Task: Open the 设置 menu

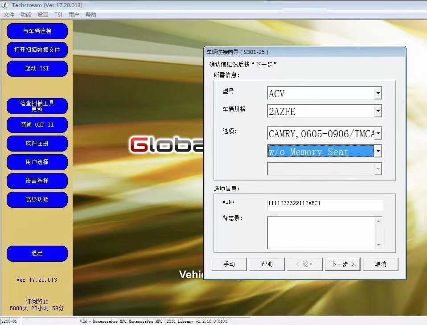Action: [42, 14]
